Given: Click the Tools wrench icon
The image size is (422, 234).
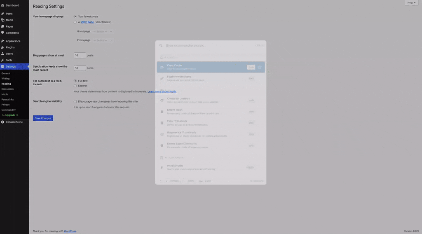Looking at the screenshot, I should (3, 60).
